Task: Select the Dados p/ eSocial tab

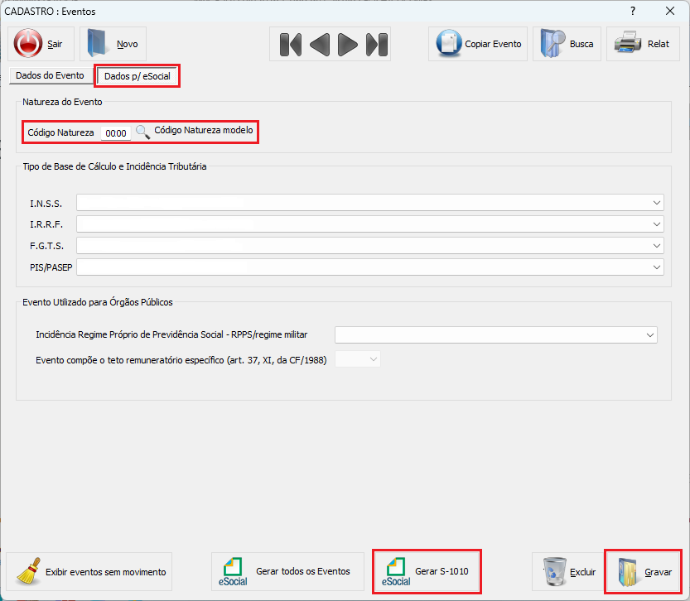Action: point(137,76)
